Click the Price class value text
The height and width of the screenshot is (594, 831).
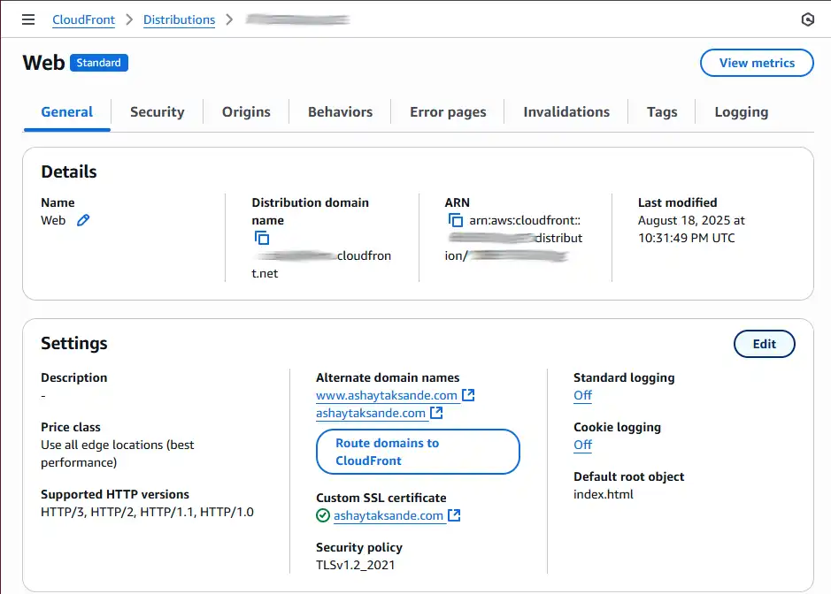(x=117, y=453)
